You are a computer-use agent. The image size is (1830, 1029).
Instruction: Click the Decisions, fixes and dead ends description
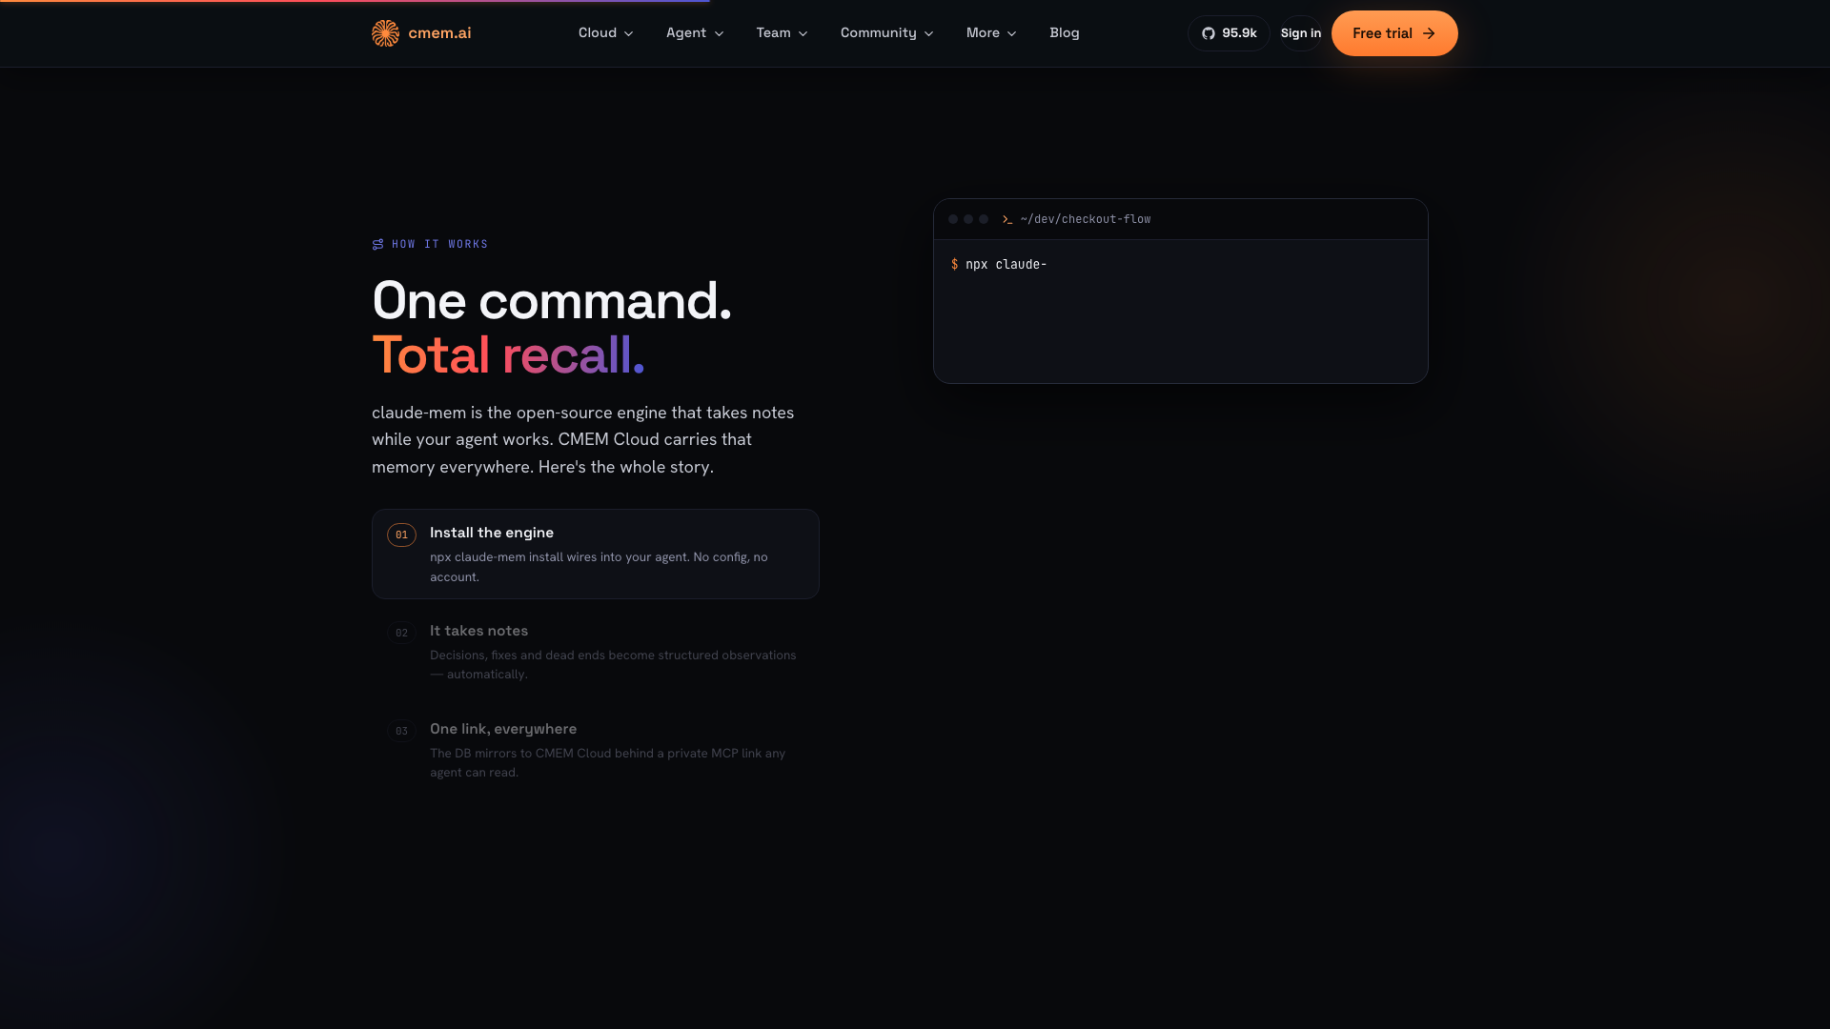coord(613,664)
